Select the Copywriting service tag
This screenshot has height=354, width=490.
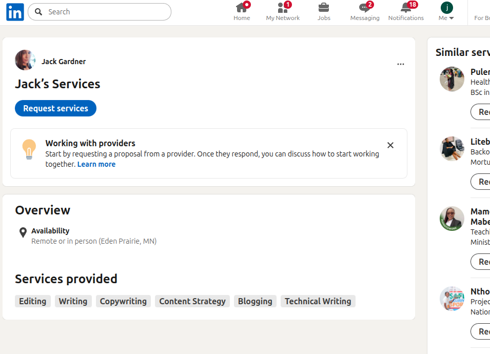coord(123,301)
